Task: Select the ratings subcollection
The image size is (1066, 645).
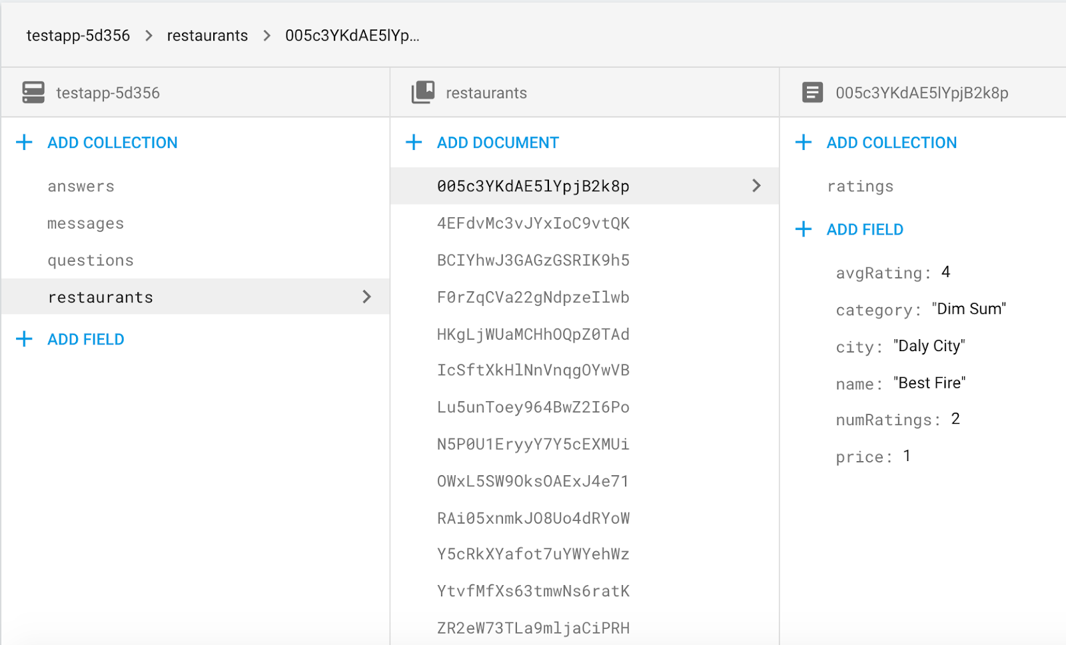Action: tap(860, 186)
